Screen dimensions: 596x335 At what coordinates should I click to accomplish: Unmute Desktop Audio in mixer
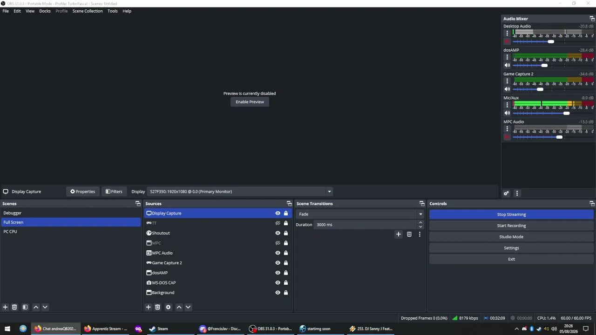tap(507, 41)
